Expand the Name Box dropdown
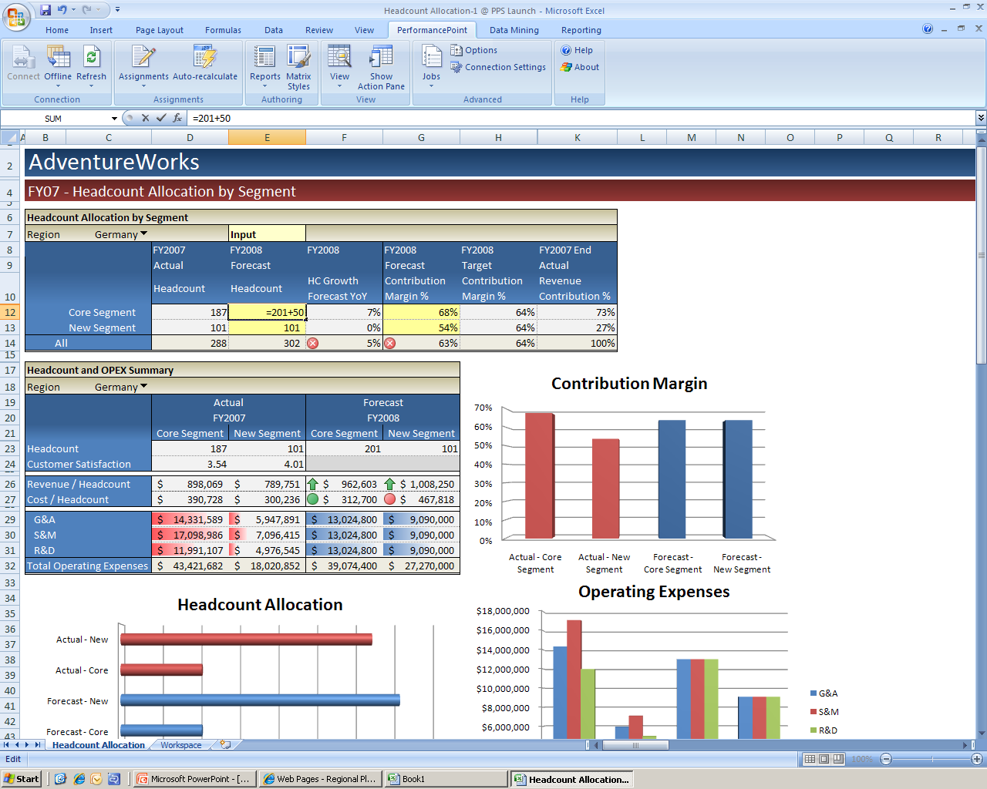This screenshot has width=987, height=789. coord(114,119)
